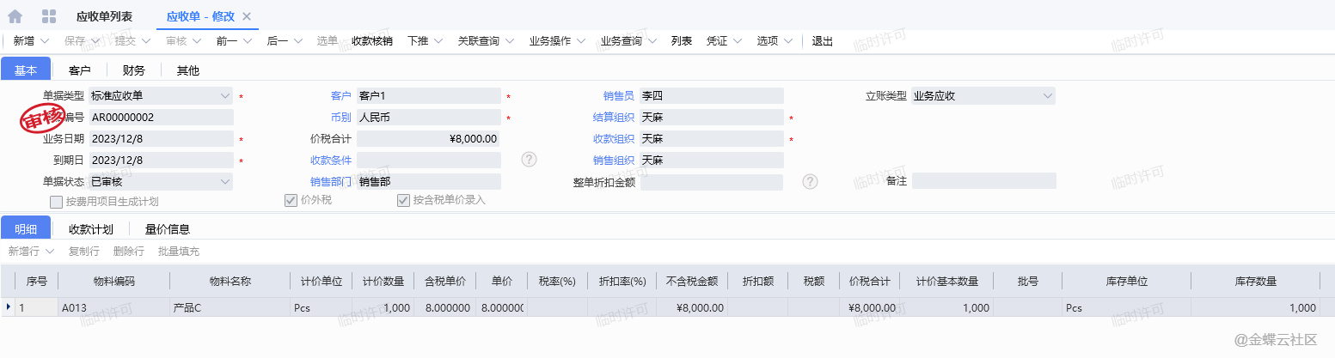Expand the 单据类型 dropdown
This screenshot has width=1335, height=358.
click(x=225, y=95)
